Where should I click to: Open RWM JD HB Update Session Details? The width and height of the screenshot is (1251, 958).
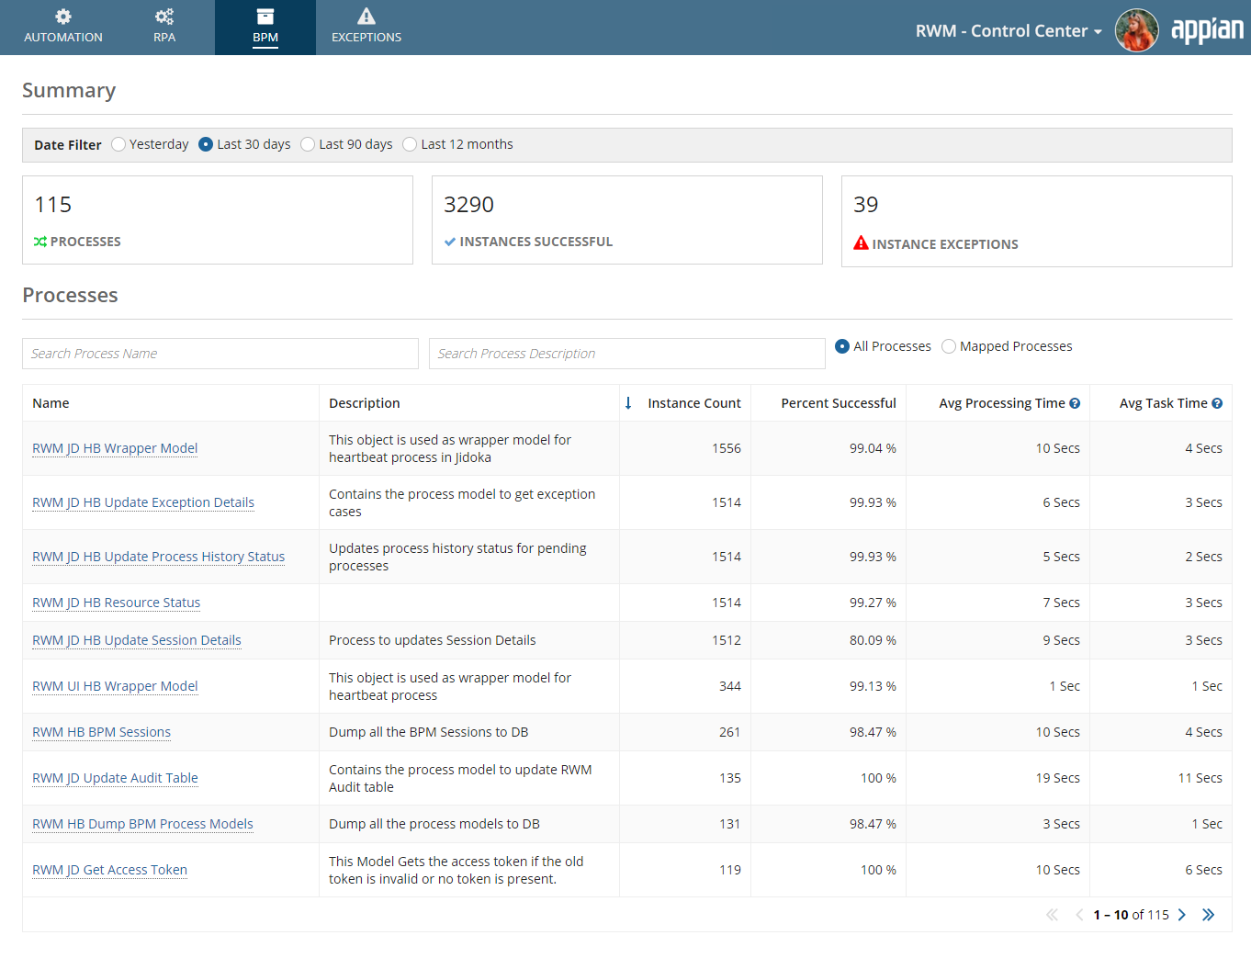tap(137, 640)
